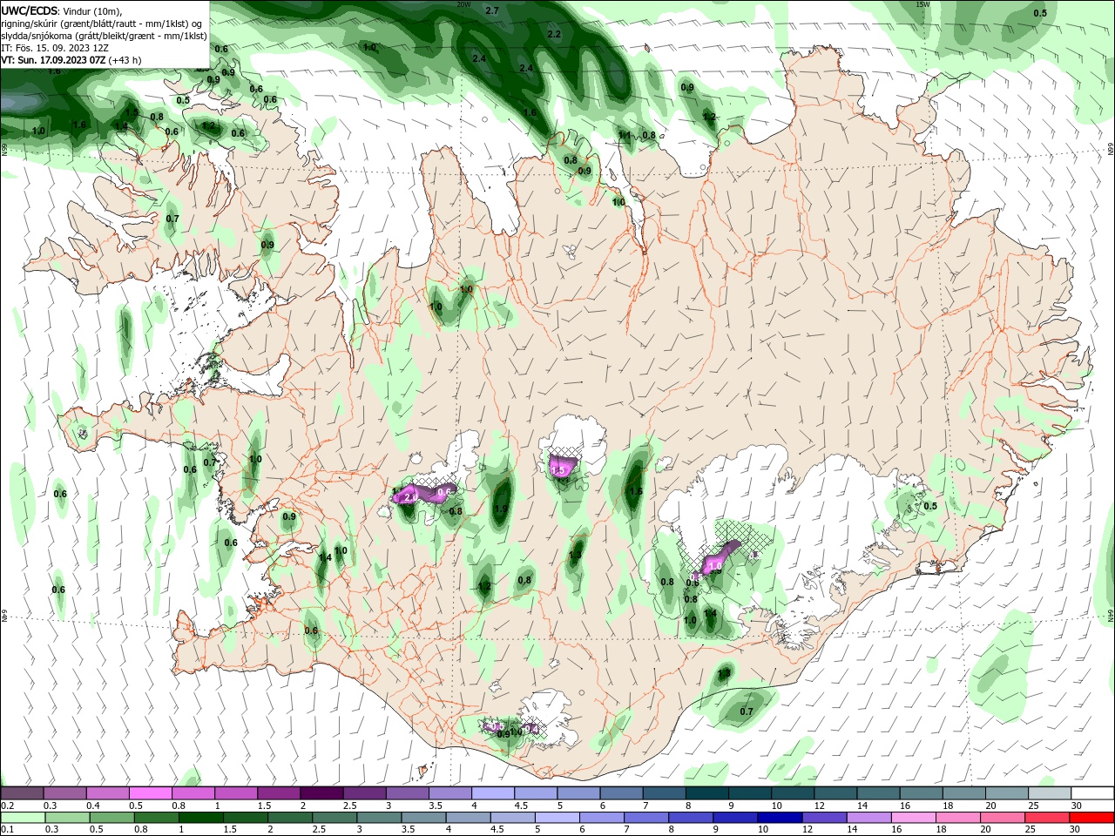Click the 20W longitude label
This screenshot has height=836, width=1115.
coord(463,4)
